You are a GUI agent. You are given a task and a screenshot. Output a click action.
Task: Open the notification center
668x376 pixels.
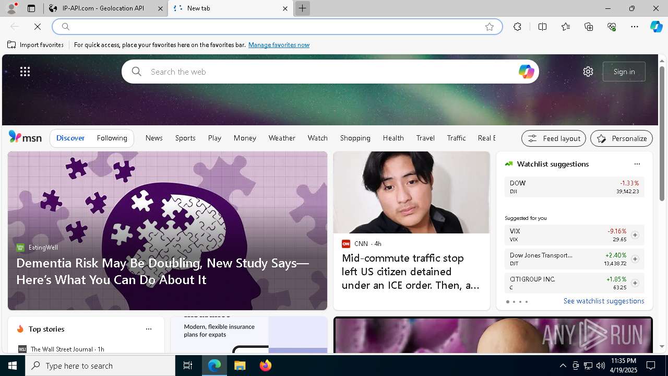coord(651,366)
